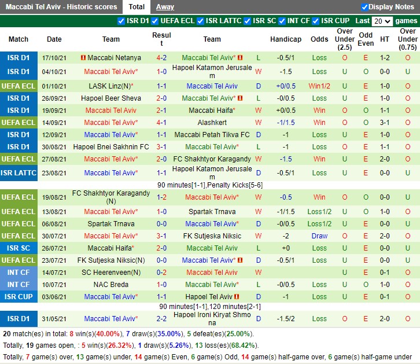Click red card icon next to Hapoel Tel Aviv
The width and height of the screenshot is (420, 364).
(x=237, y=296)
